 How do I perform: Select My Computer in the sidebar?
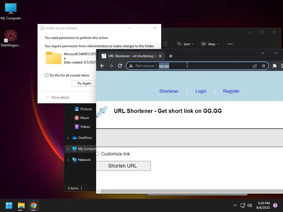84,149
